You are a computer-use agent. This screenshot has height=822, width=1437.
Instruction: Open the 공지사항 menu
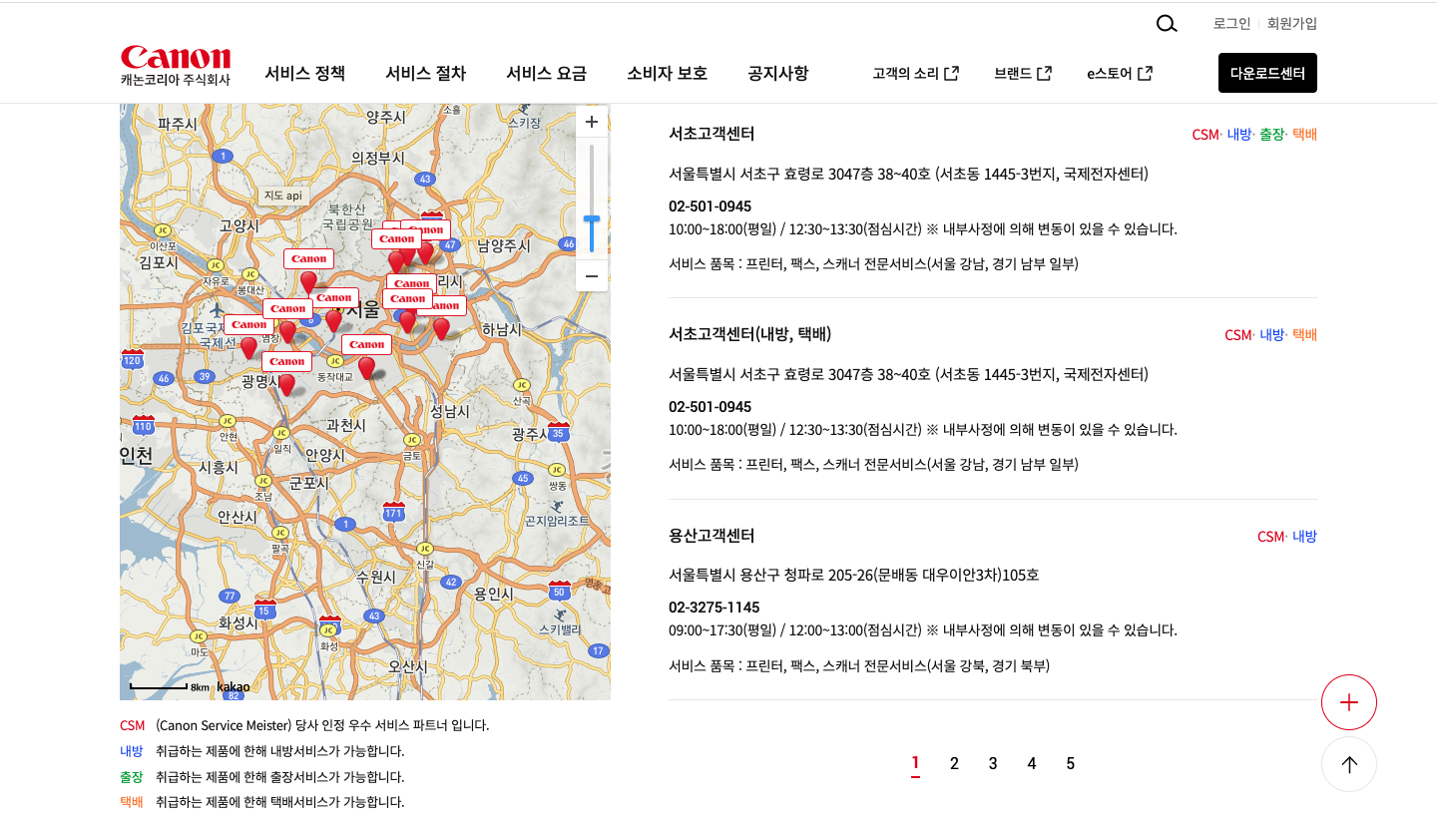(x=777, y=73)
